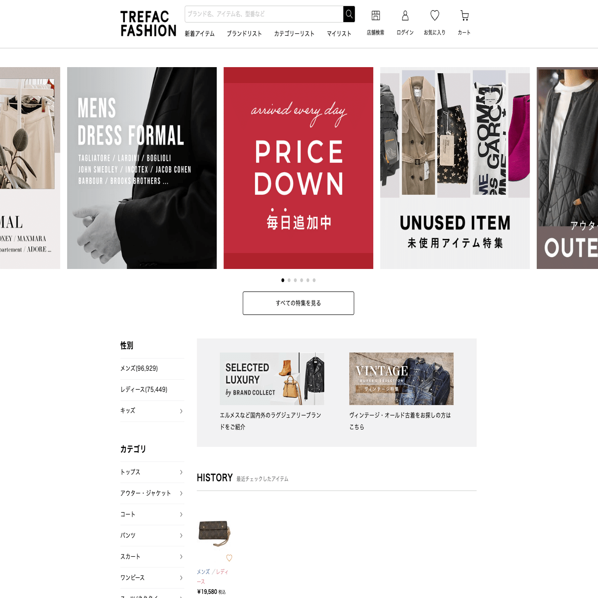The width and height of the screenshot is (598, 598).
Task: Expand アウター・ジャケット category chevron
Action: click(x=181, y=493)
